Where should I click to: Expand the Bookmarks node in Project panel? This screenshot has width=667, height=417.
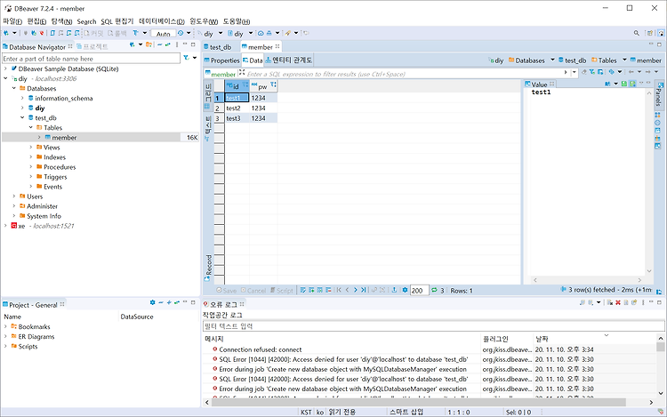5,326
